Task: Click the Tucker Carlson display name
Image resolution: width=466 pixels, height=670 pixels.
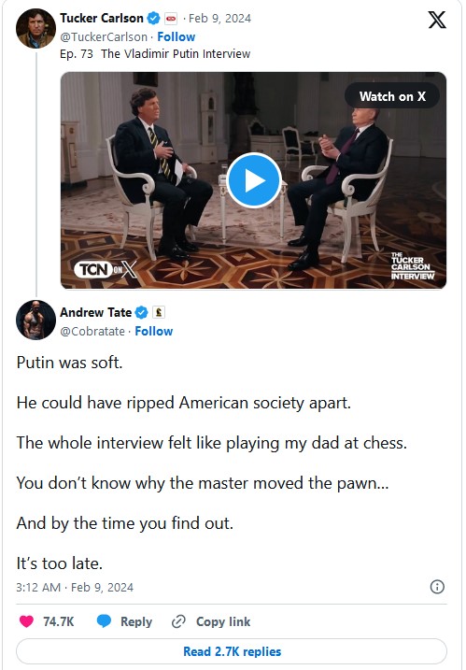Action: [x=102, y=19]
